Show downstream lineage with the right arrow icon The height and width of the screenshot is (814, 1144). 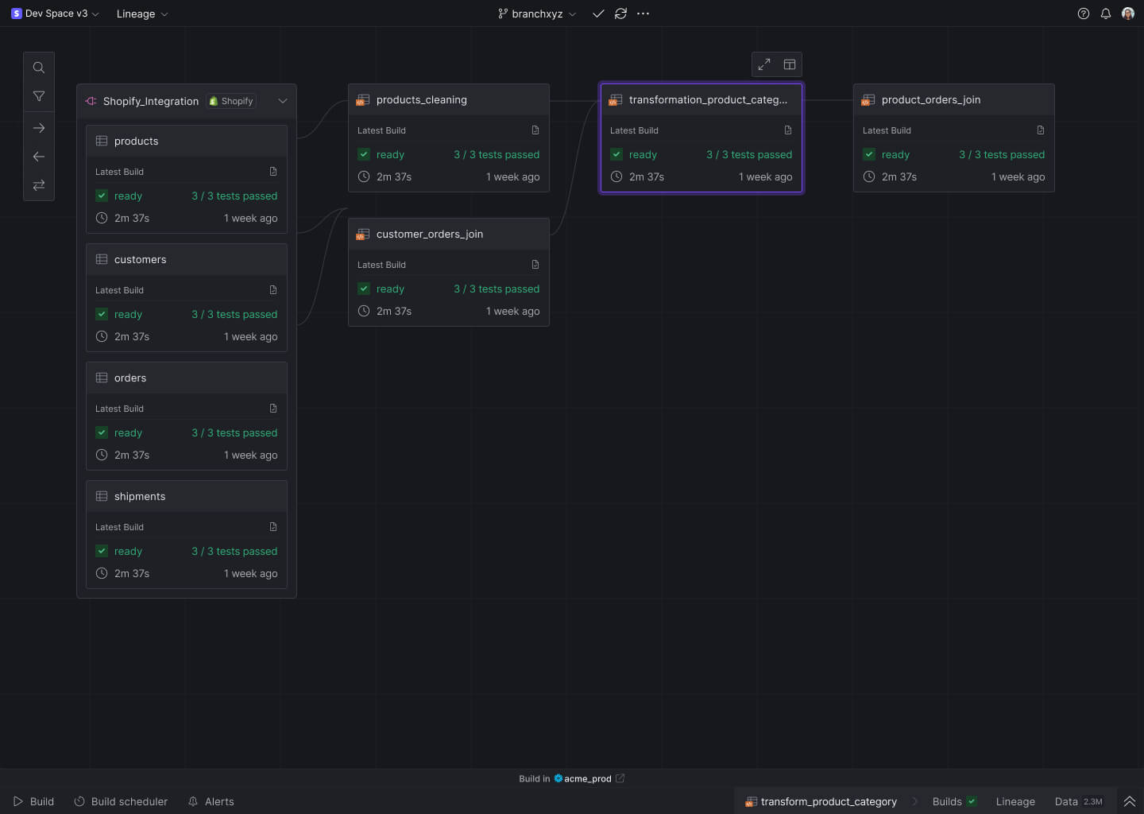tap(38, 127)
